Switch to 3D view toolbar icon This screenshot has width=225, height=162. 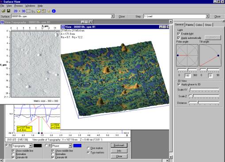pos(23,11)
